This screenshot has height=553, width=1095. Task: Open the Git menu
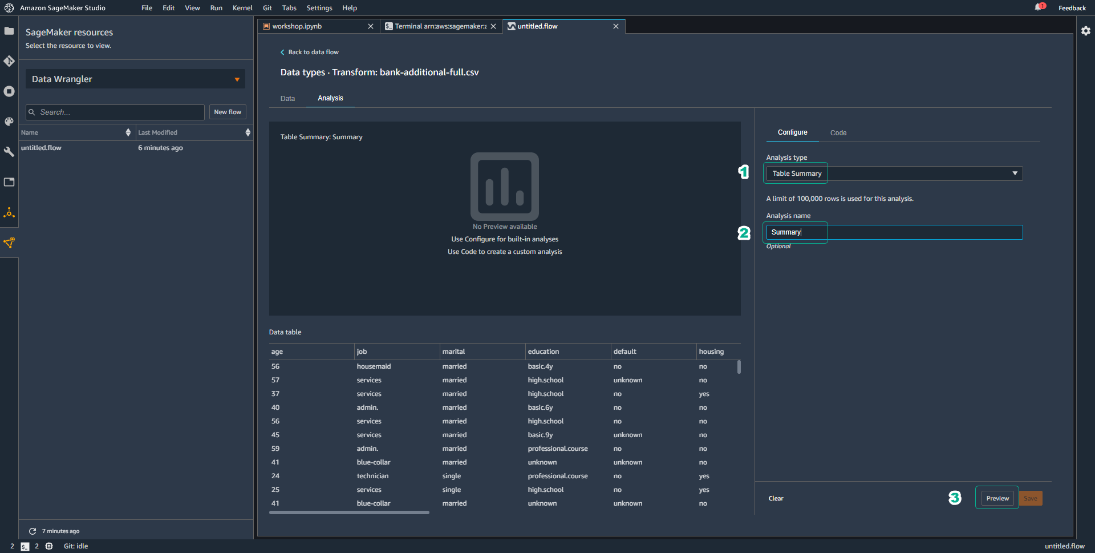267,8
